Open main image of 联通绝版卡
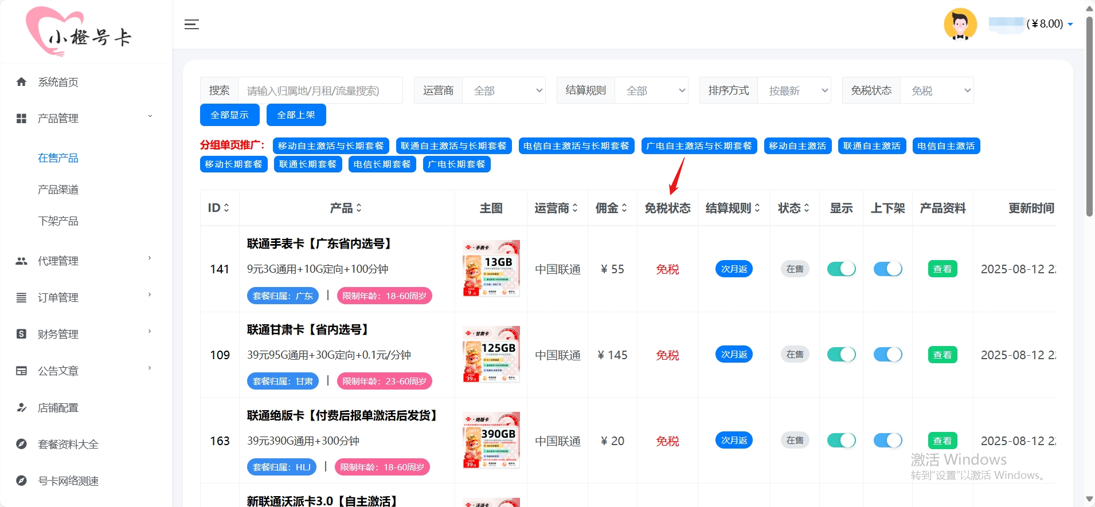Image resolution: width=1095 pixels, height=507 pixels. [x=491, y=440]
